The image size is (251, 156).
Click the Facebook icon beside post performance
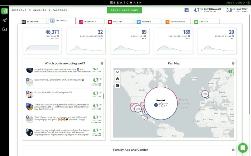[x=186, y=10]
